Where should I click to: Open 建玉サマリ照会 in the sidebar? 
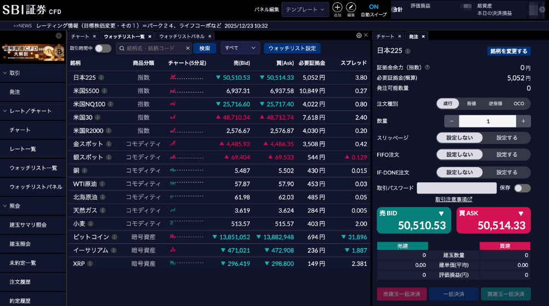coord(32,225)
